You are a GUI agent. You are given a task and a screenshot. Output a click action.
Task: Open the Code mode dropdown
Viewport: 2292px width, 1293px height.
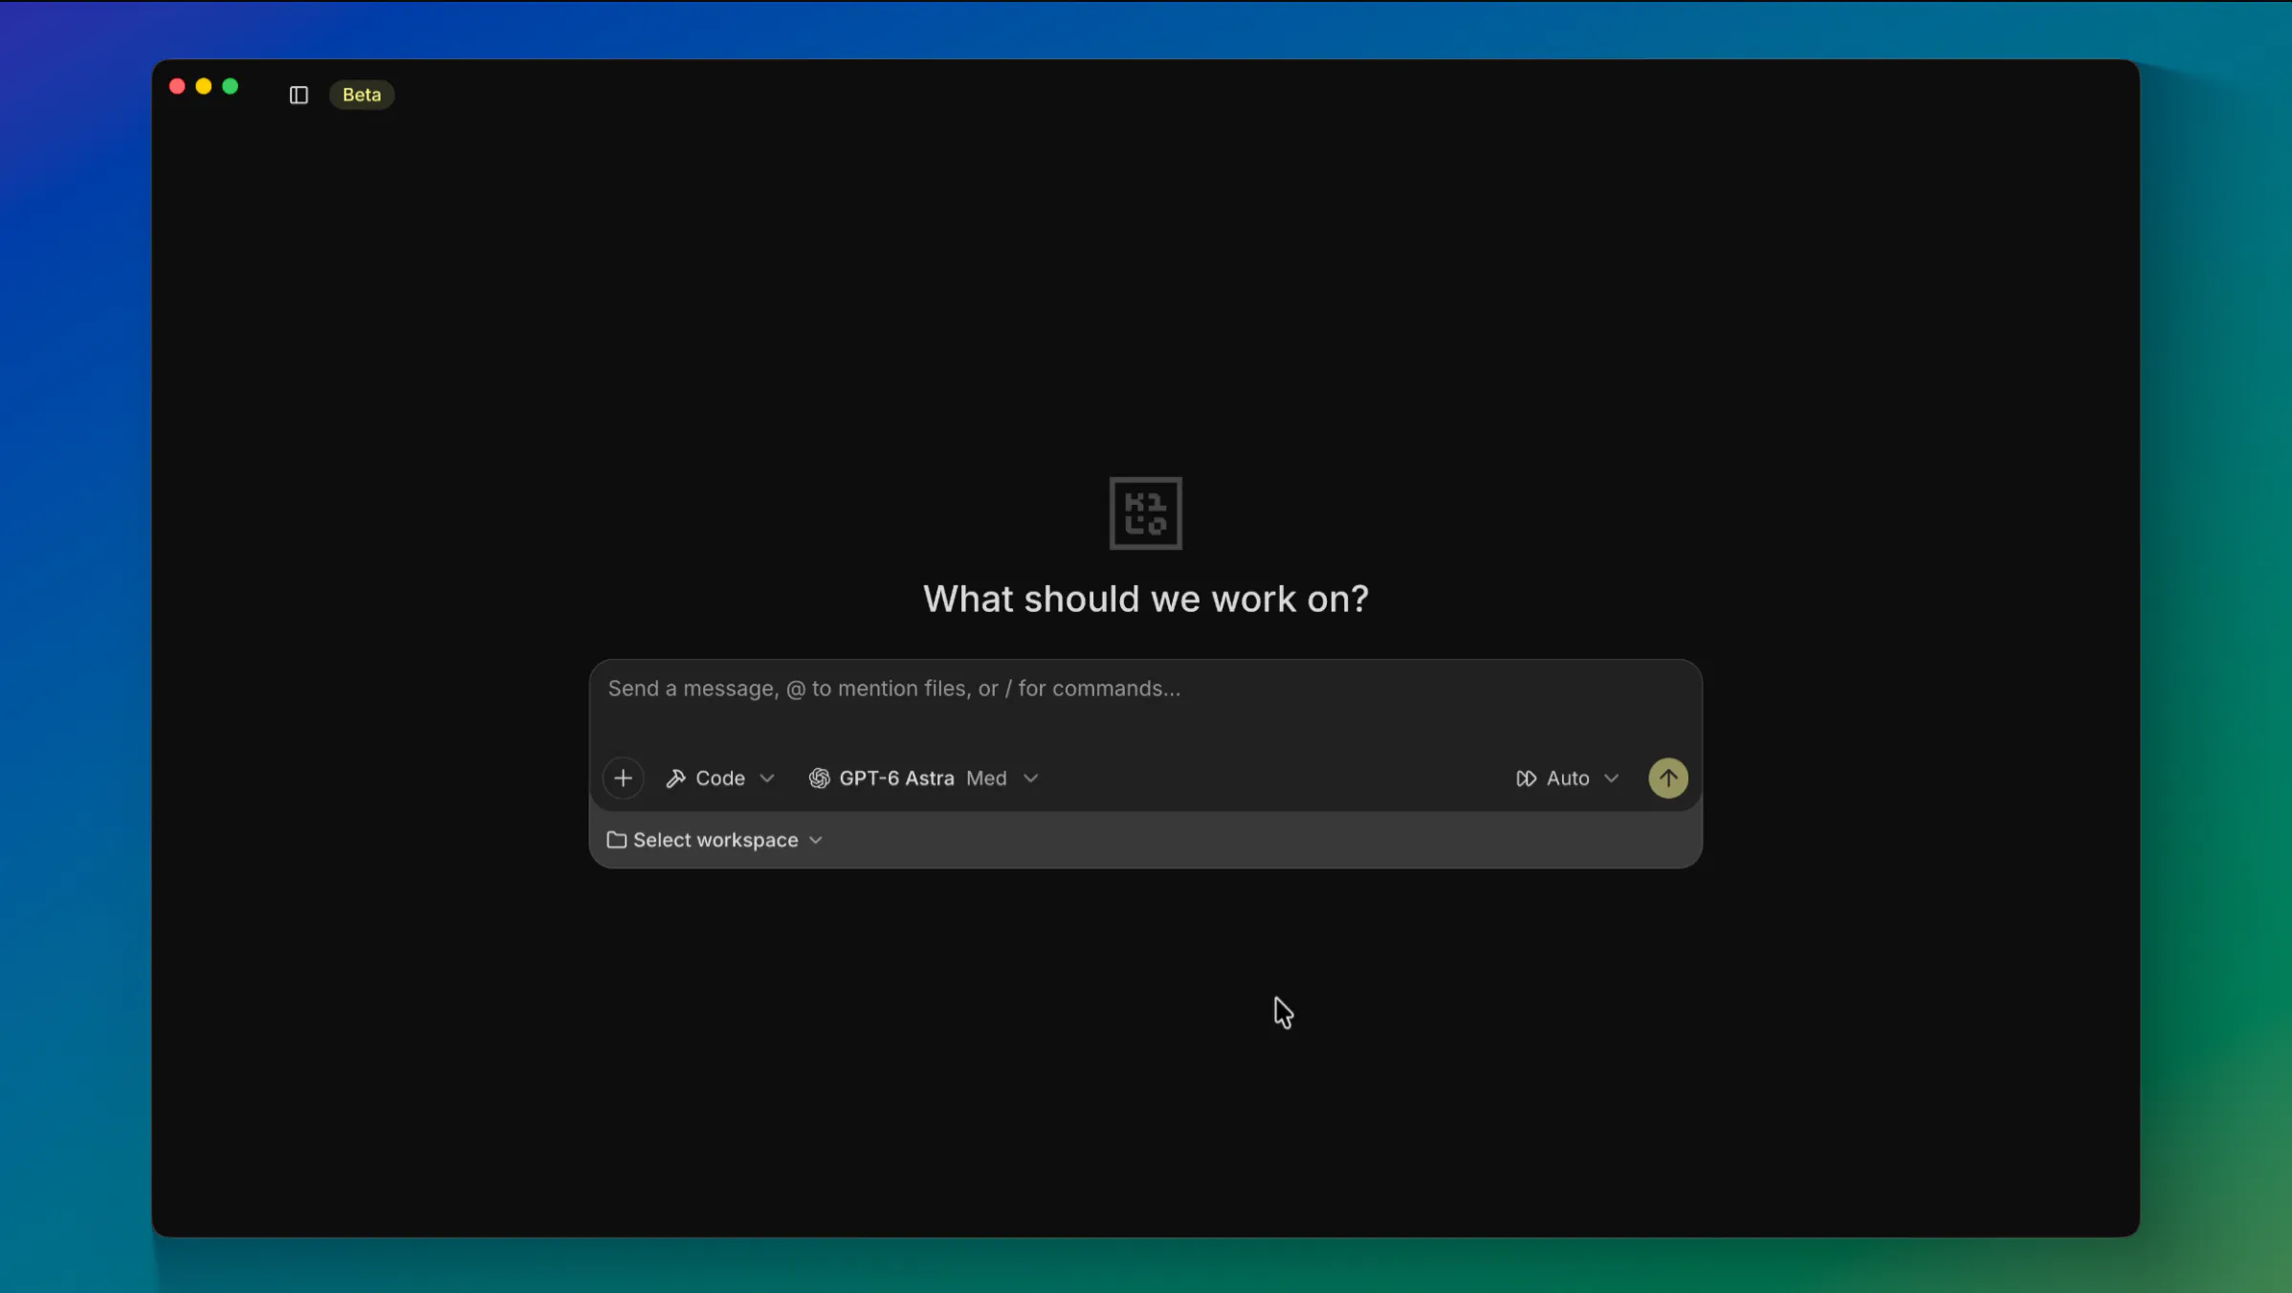coord(720,778)
